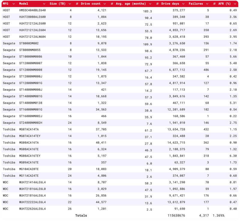Screen dimensions: 240x221
Task: Open the Size (TB) column dropdown
Action: 70,4
